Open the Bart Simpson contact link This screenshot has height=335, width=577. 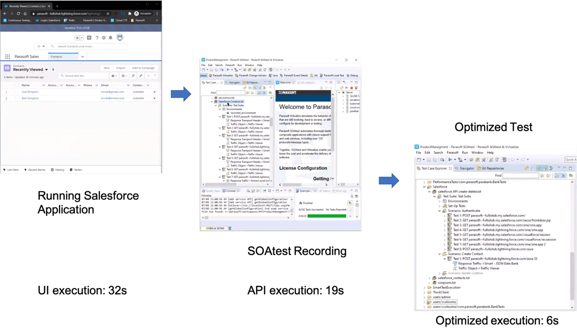coord(30,98)
